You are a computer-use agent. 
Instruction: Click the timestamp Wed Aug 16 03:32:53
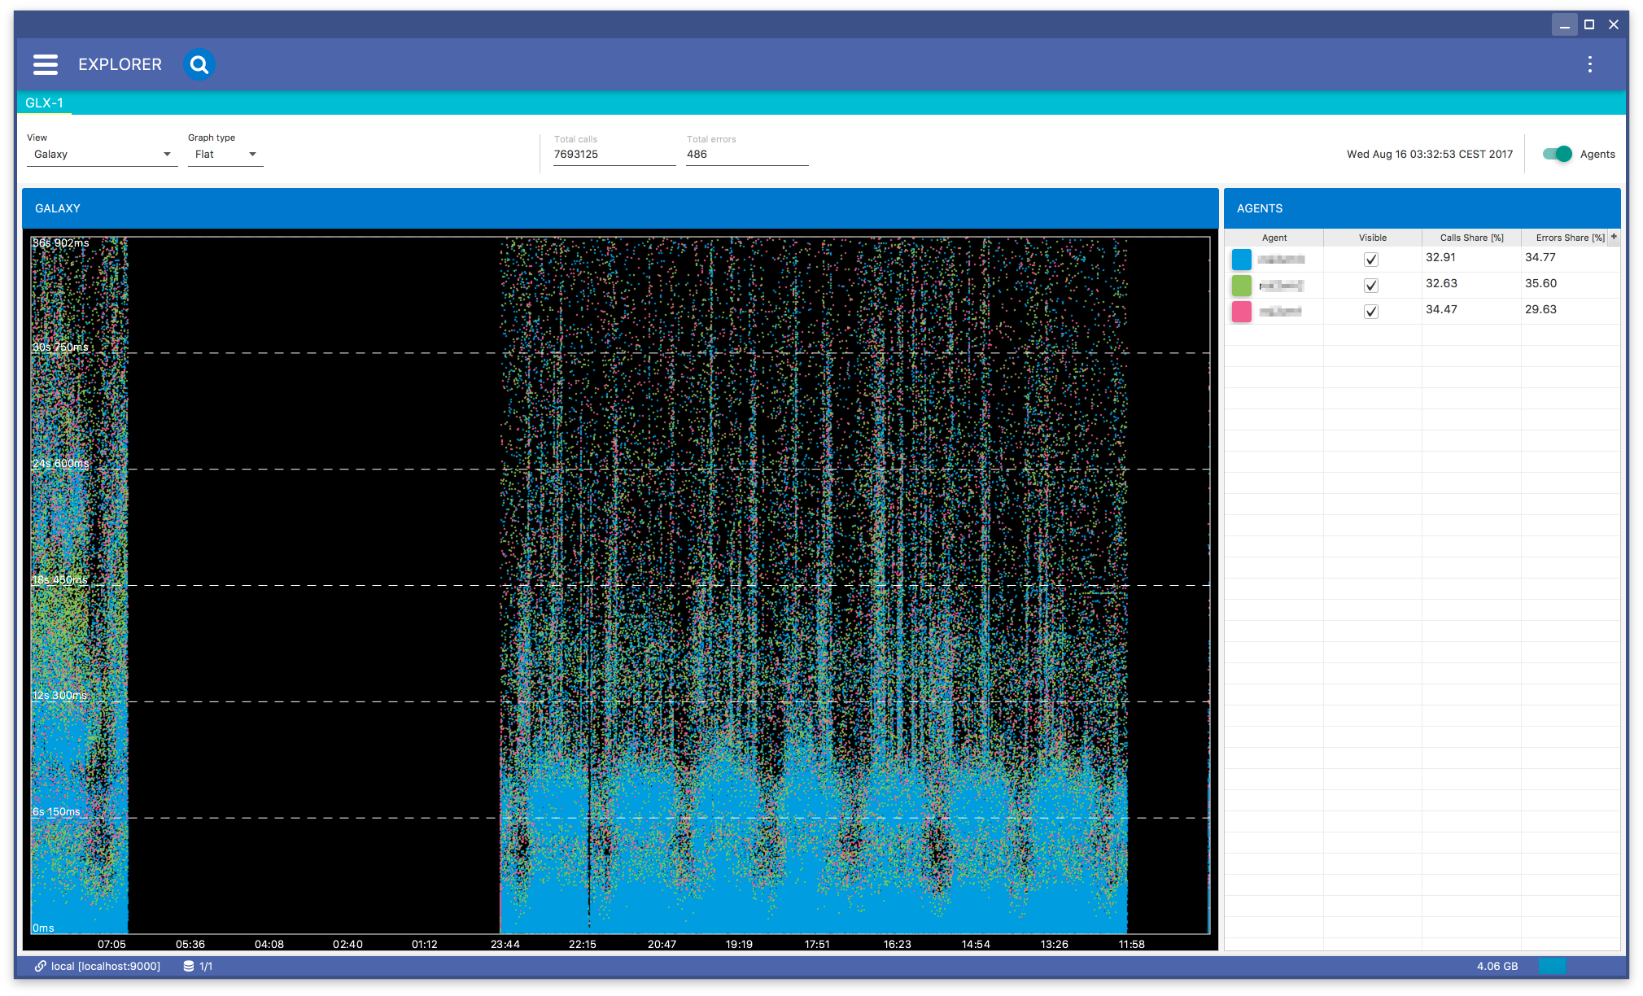tap(1430, 154)
